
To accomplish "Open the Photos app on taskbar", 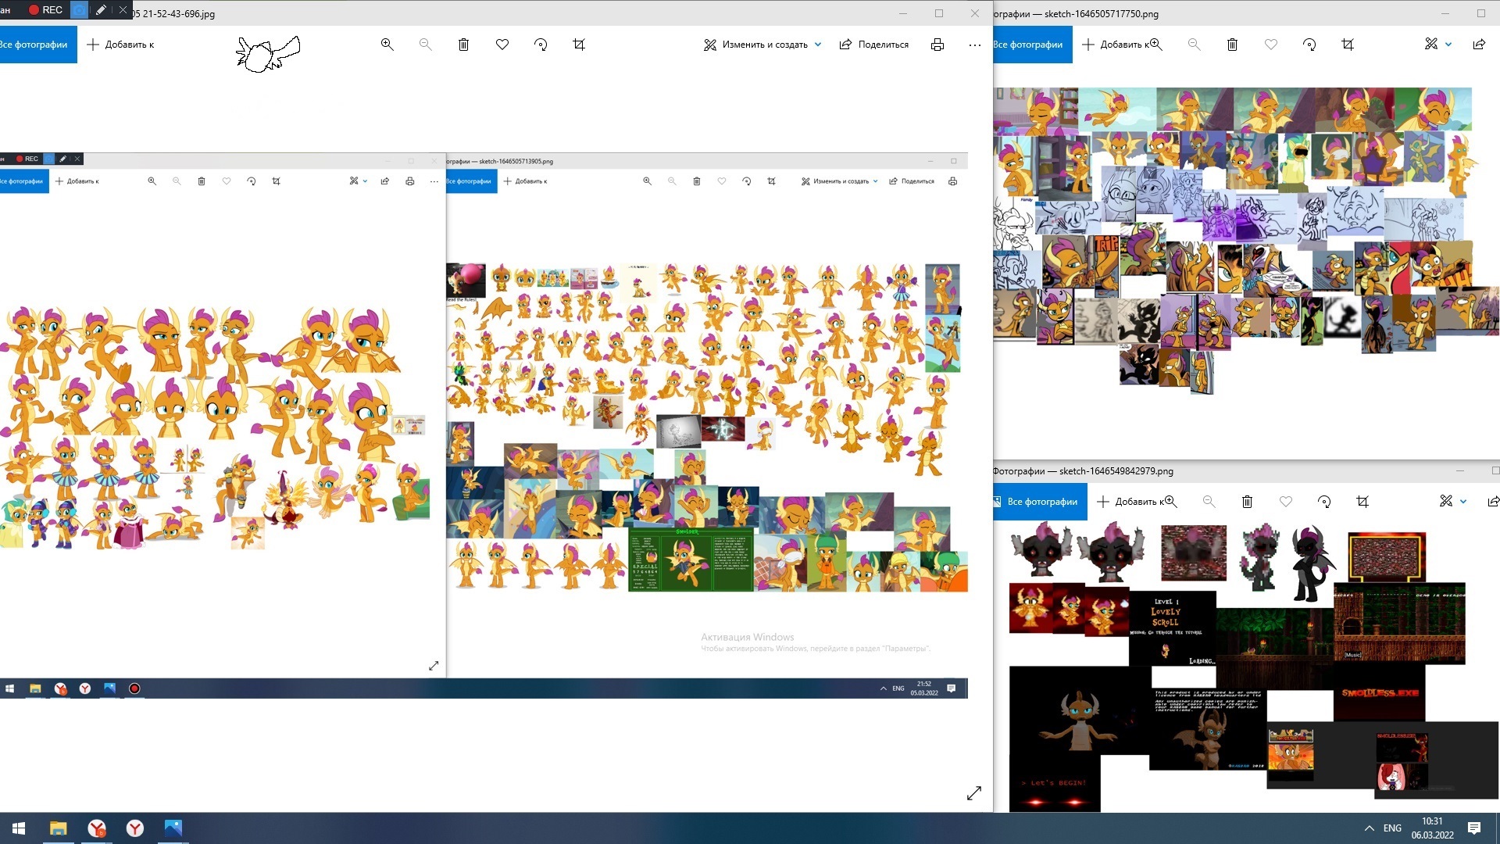I will 173,828.
